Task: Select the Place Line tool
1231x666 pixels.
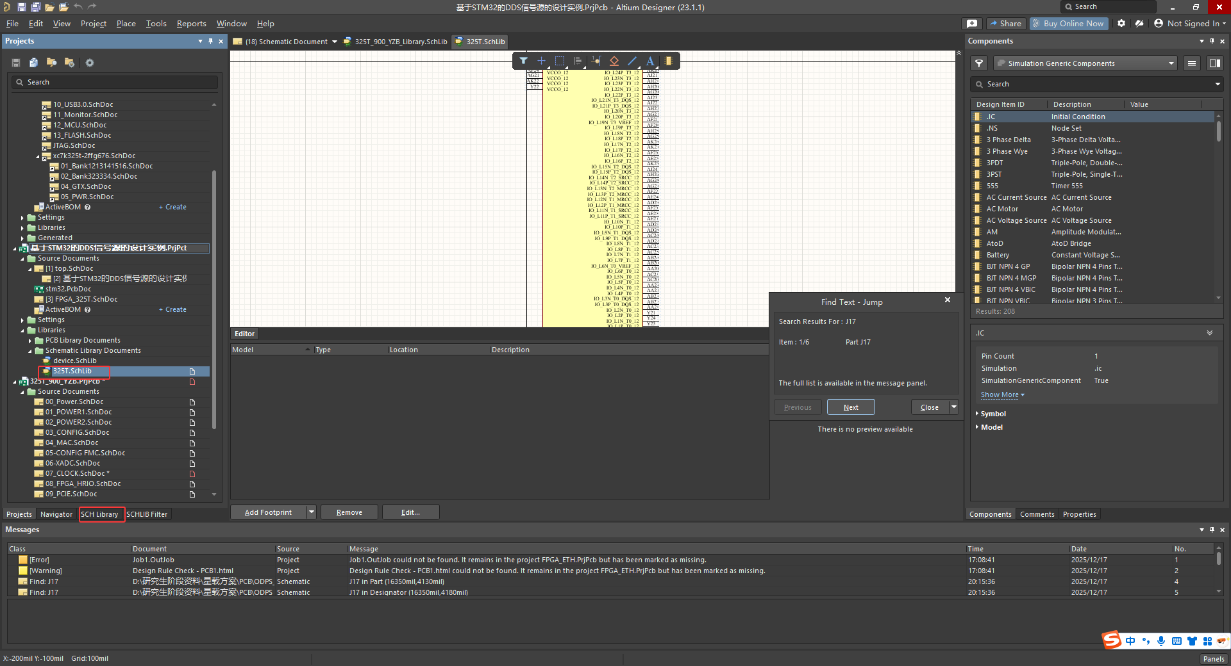Action: [x=632, y=61]
